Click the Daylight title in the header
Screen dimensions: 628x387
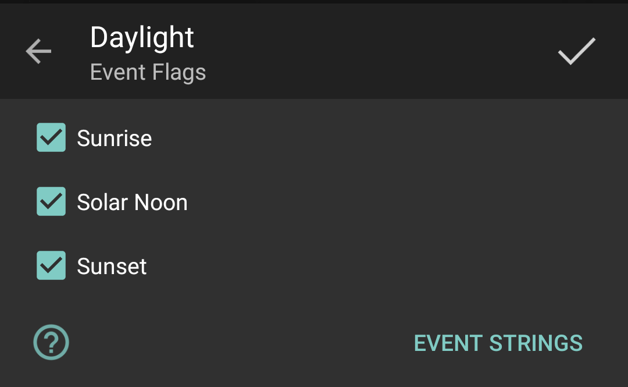coord(142,38)
